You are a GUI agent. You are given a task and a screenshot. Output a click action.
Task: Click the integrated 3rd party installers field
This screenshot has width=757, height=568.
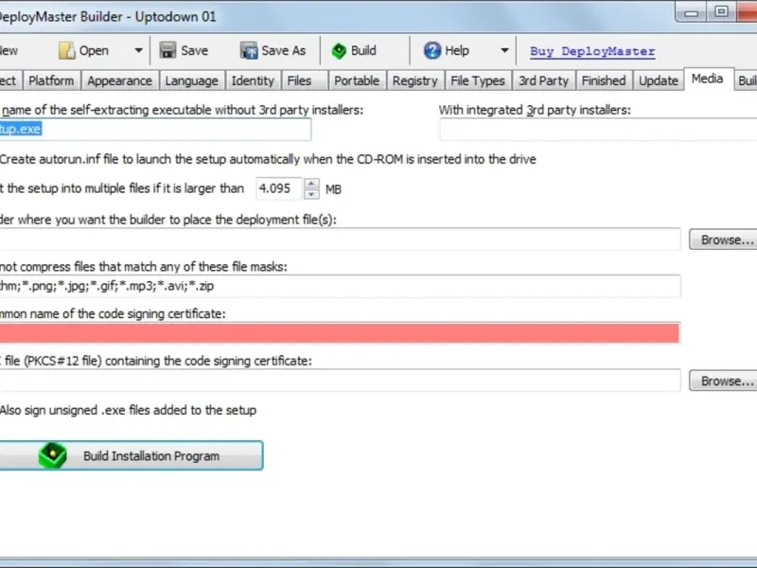[598, 130]
